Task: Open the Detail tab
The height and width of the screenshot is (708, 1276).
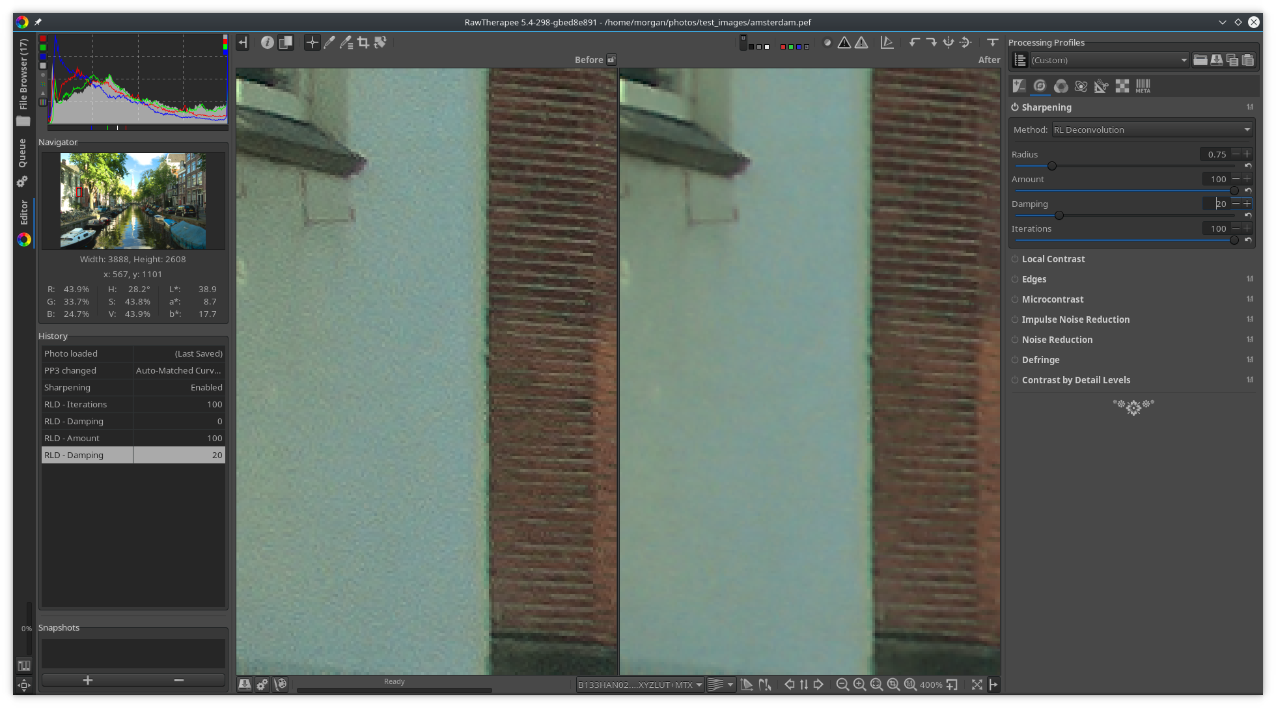Action: tap(1040, 86)
